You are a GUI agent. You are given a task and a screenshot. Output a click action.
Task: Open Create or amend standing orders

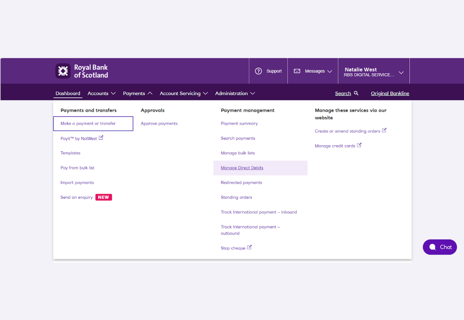pos(347,131)
